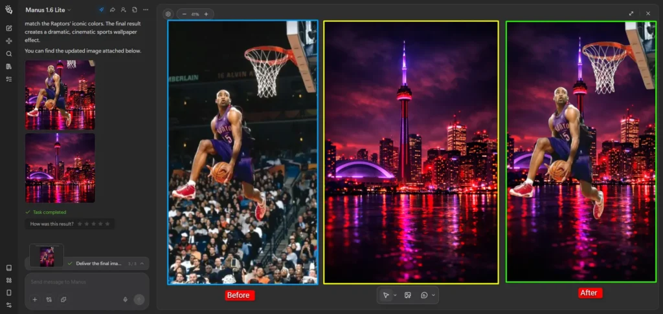Screen dimensions: 663x314
Task: Click the zoom out minus button
Action: [x=184, y=14]
